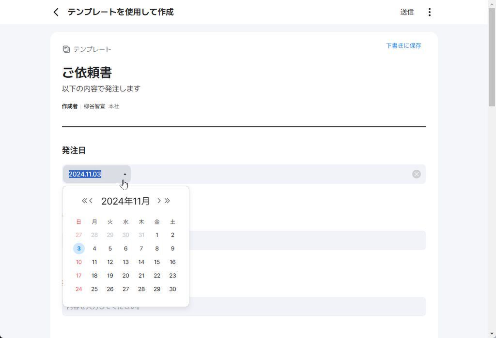This screenshot has height=338, width=496.
Task: Go to next month with single right arrow
Action: tap(159, 201)
